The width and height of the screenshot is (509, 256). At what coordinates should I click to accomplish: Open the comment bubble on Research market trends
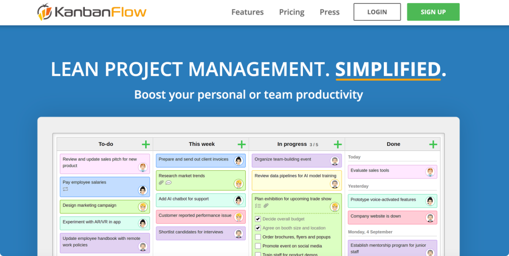point(168,183)
